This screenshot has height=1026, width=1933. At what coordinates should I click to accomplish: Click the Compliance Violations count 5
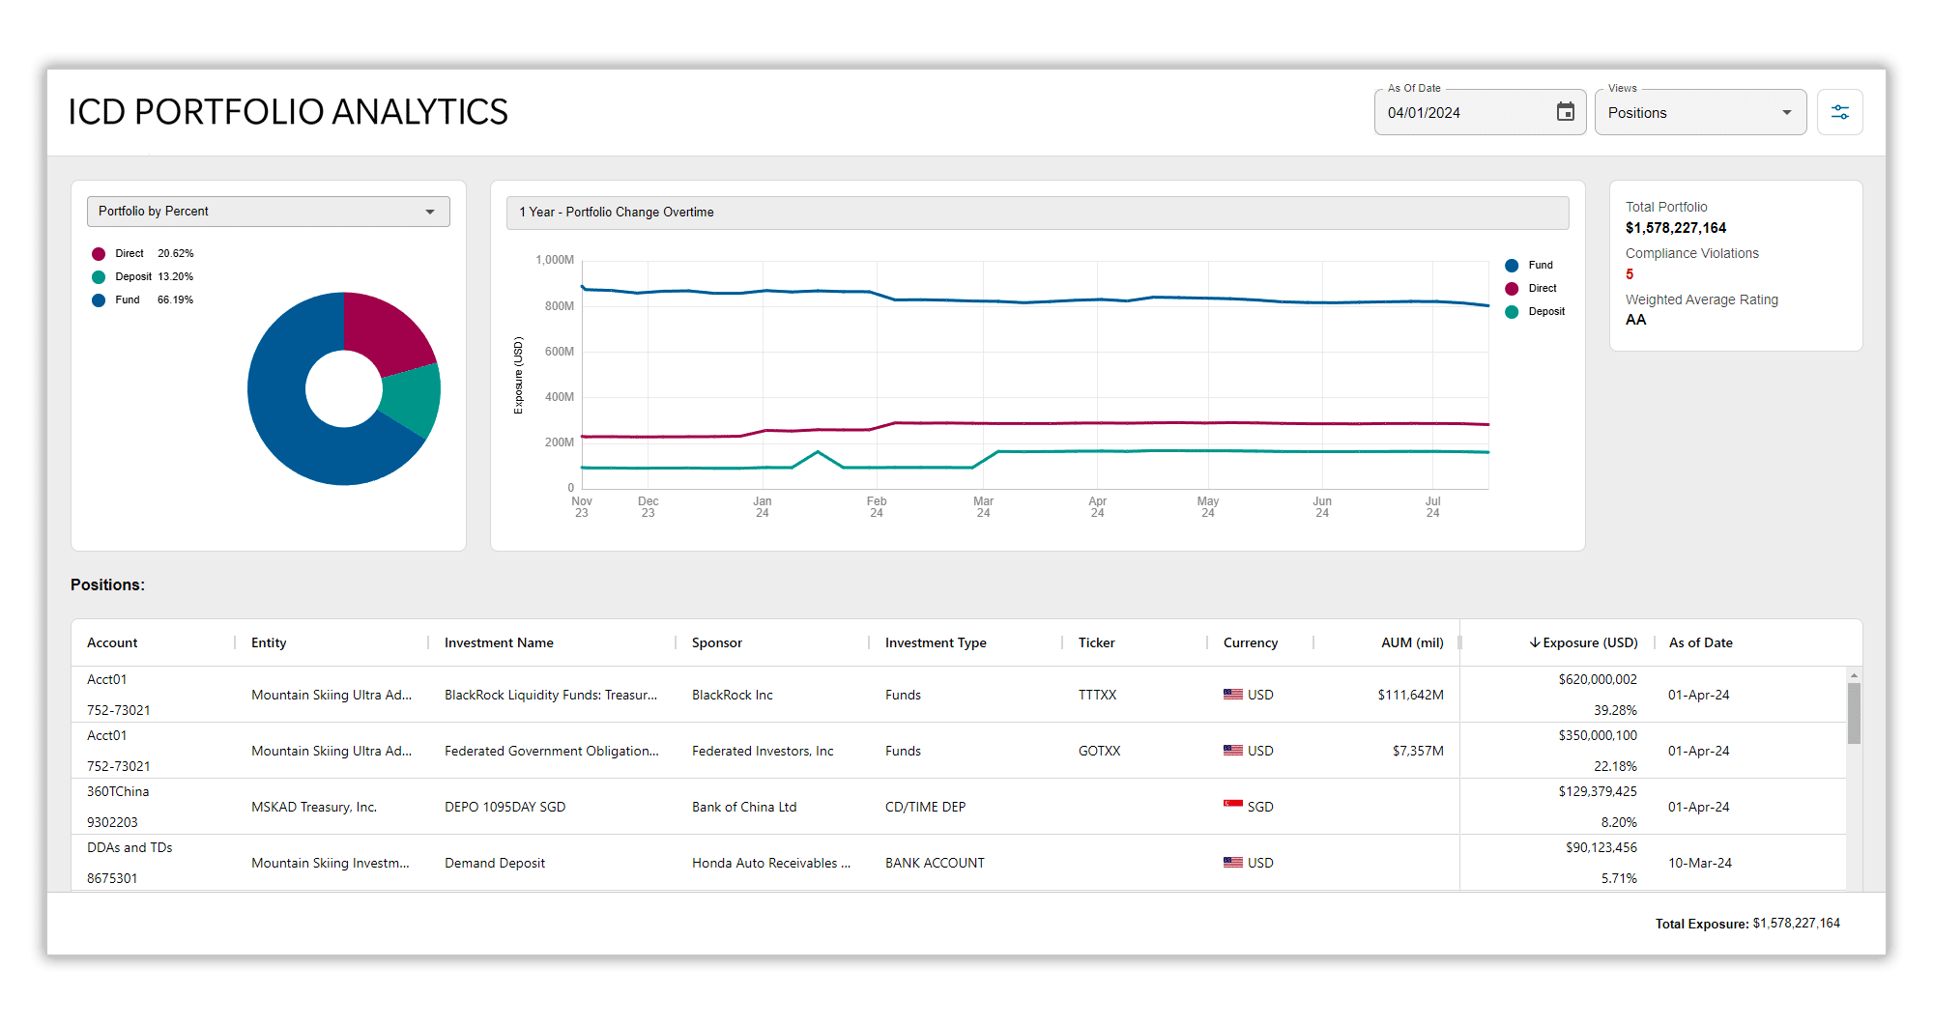click(1630, 274)
